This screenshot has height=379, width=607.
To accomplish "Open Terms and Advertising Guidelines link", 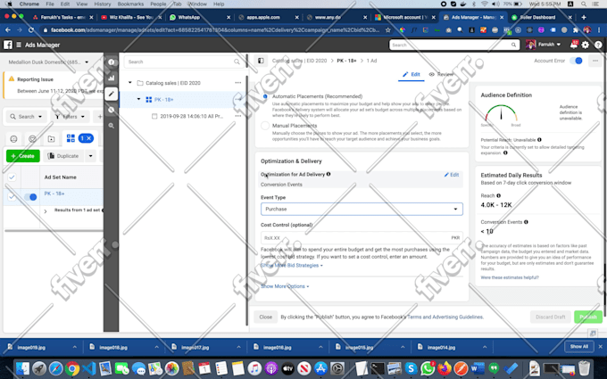I will coord(445,317).
